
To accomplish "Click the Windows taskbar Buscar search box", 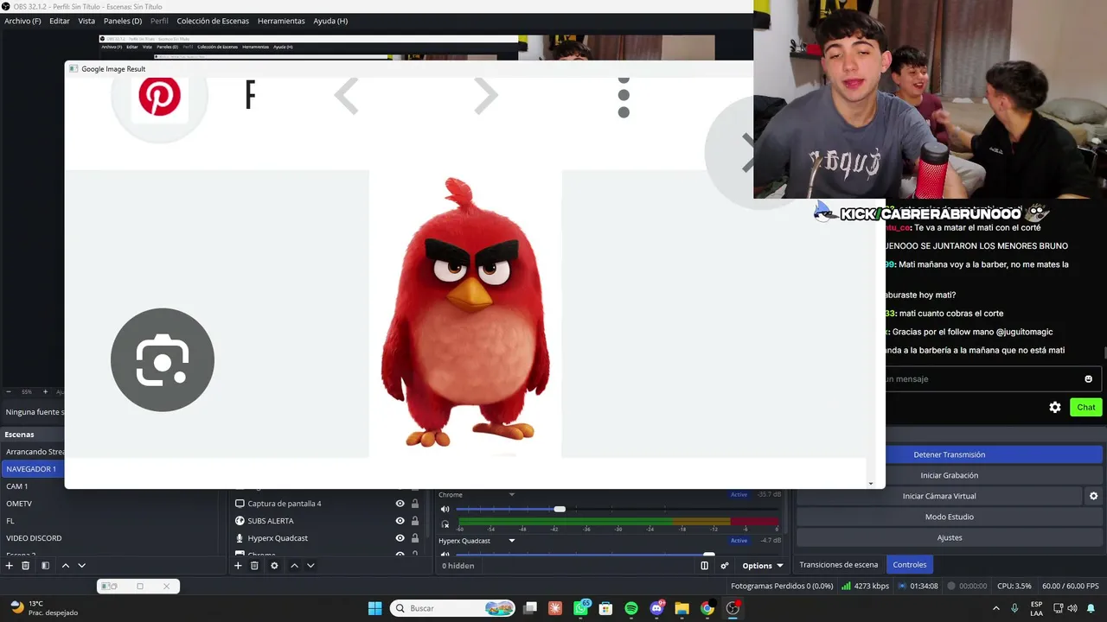I will pos(453,608).
